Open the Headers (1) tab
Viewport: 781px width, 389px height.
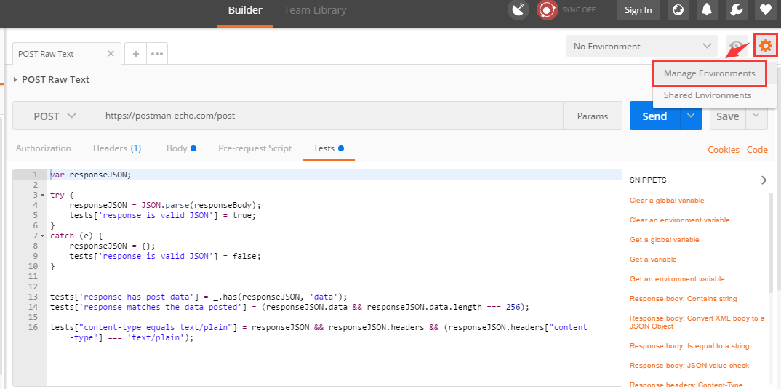click(x=117, y=148)
